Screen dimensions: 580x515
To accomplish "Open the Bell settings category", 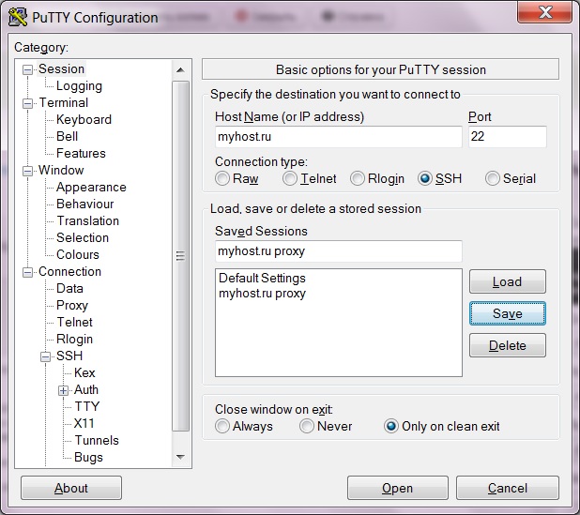I will pos(67,136).
